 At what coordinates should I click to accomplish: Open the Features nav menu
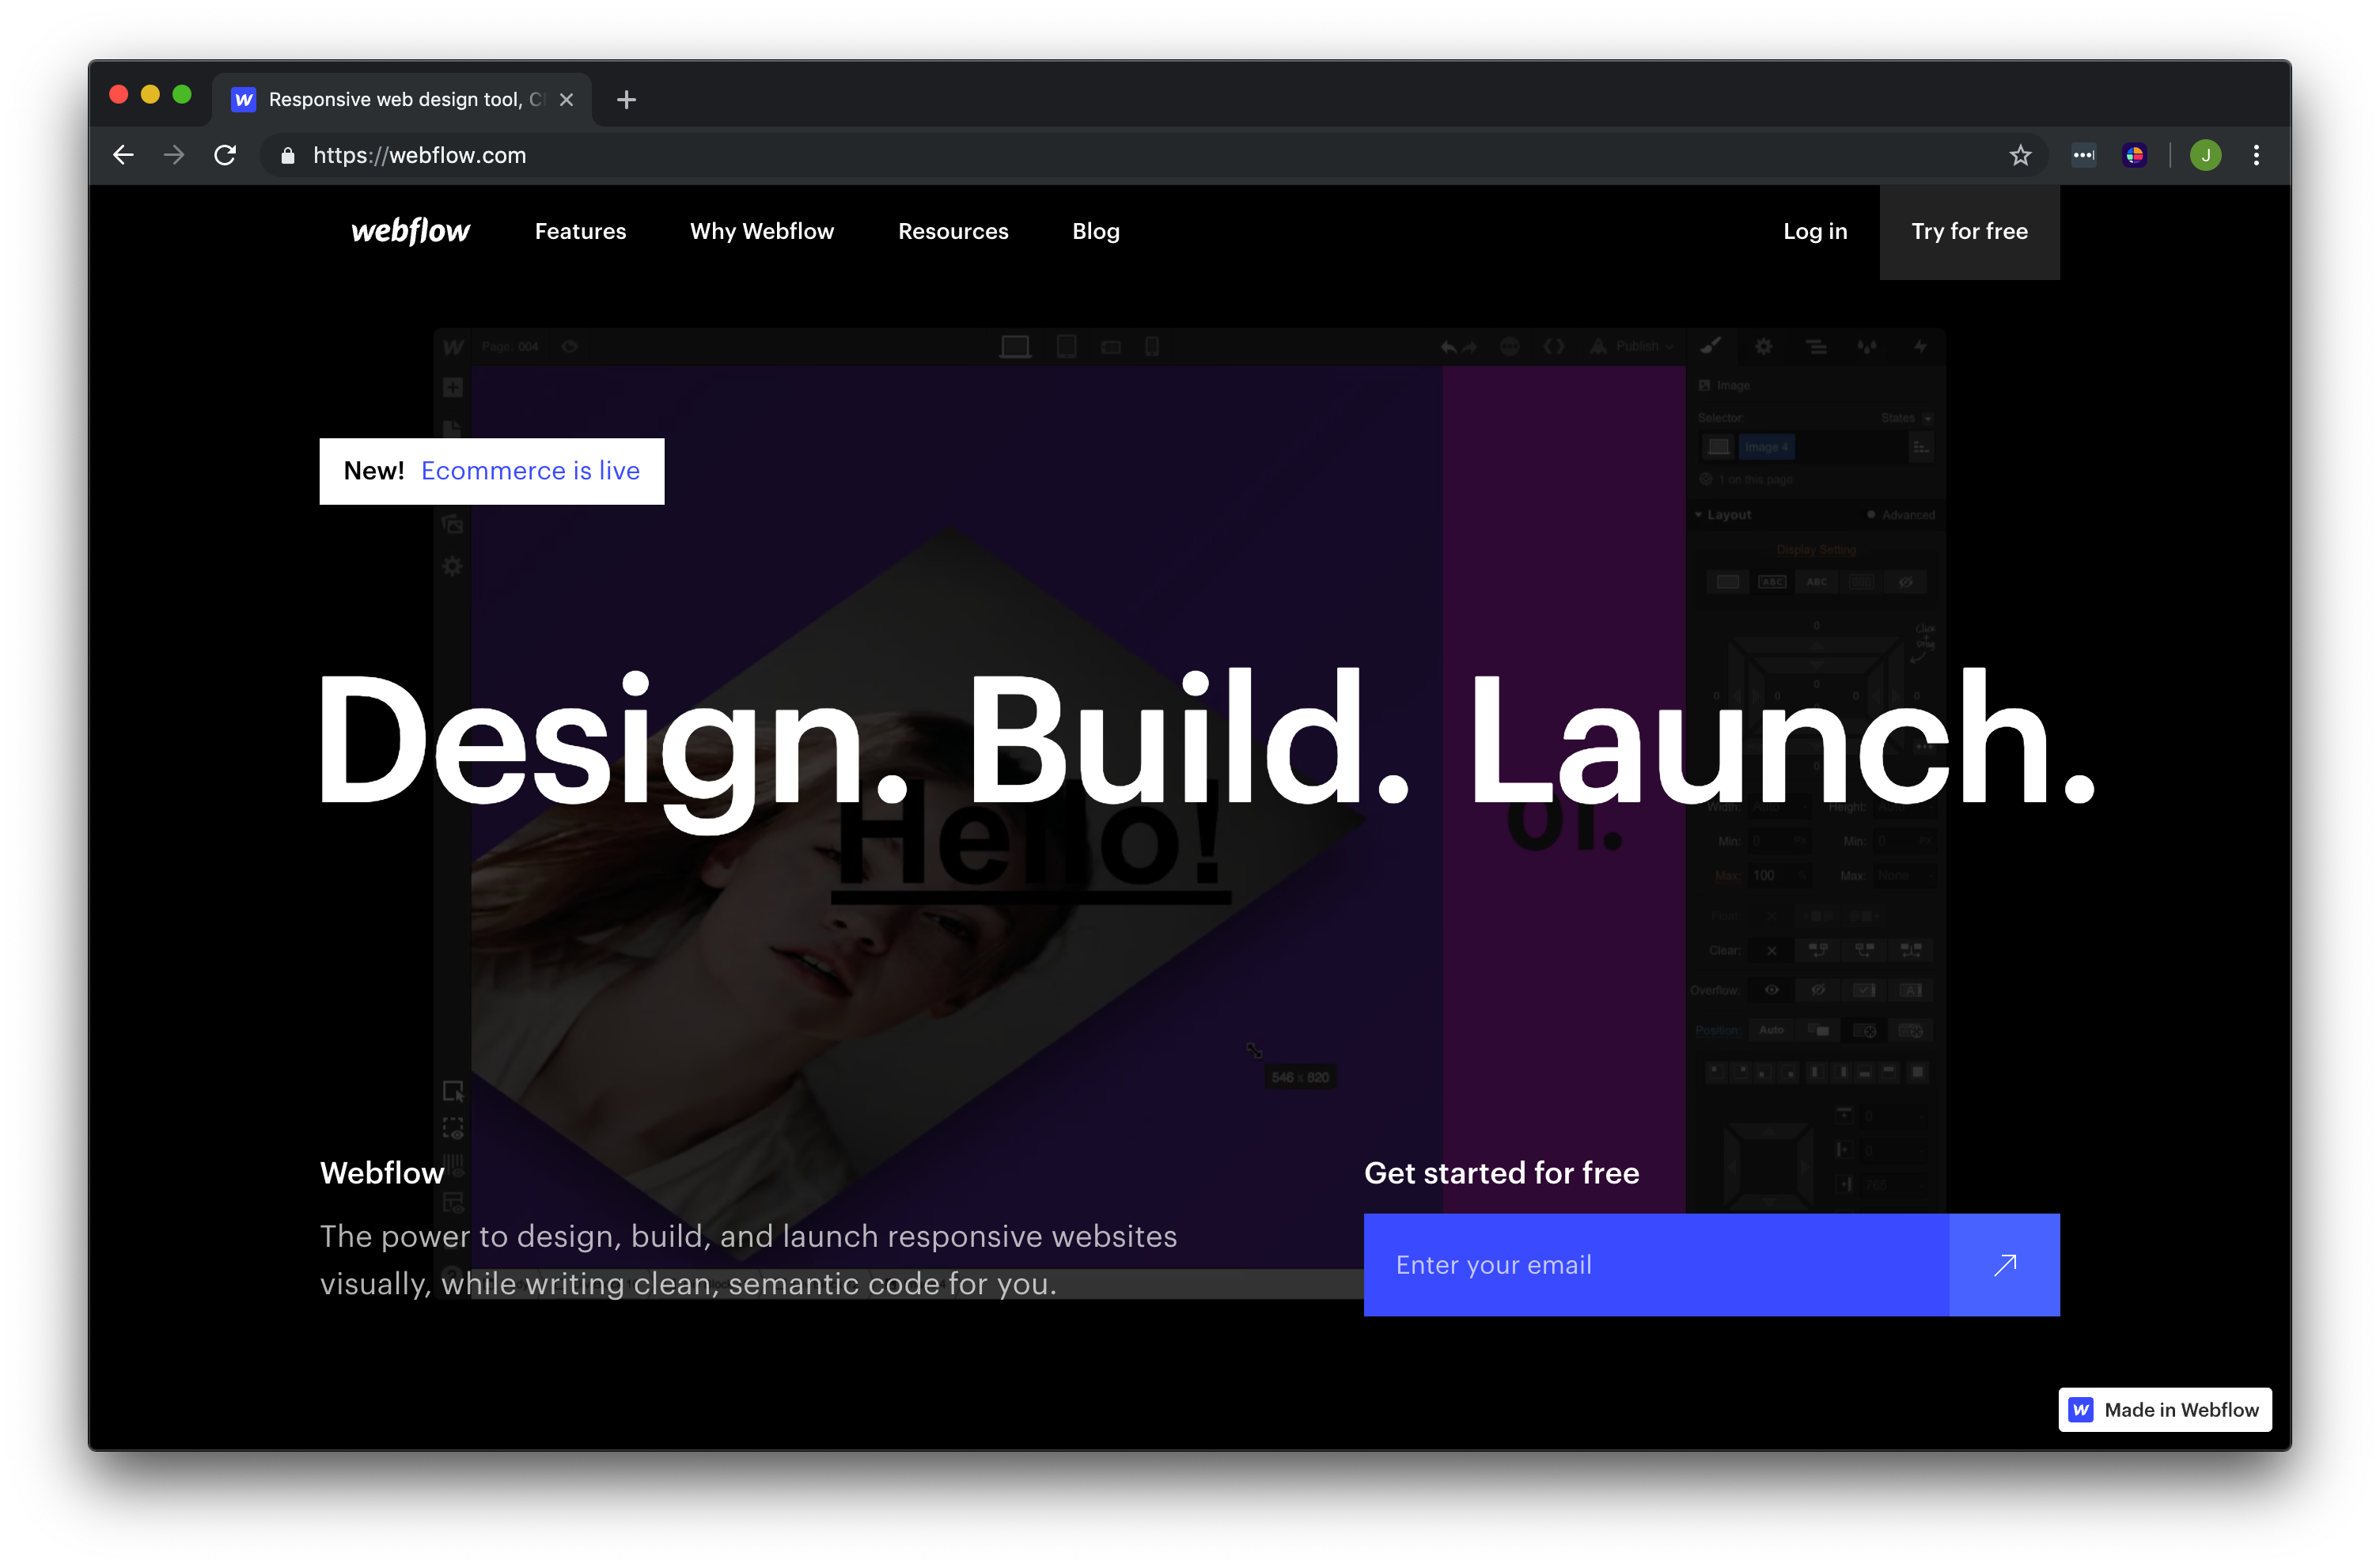(580, 231)
